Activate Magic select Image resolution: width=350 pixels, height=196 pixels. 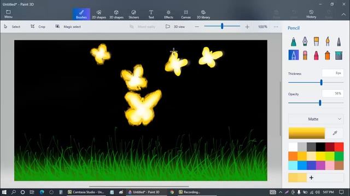68,27
